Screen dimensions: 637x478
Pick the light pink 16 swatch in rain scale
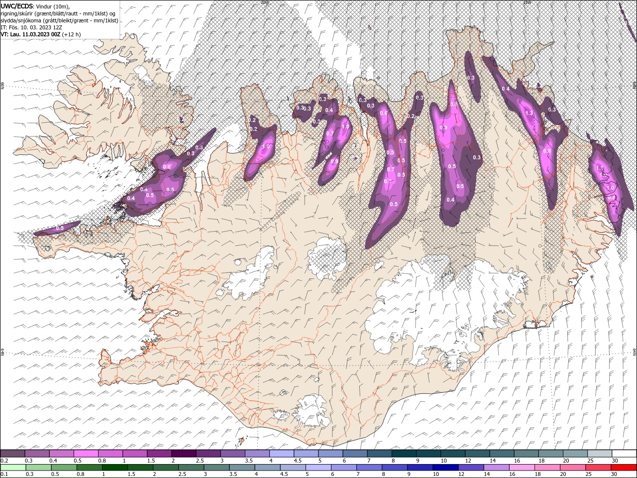click(x=522, y=468)
